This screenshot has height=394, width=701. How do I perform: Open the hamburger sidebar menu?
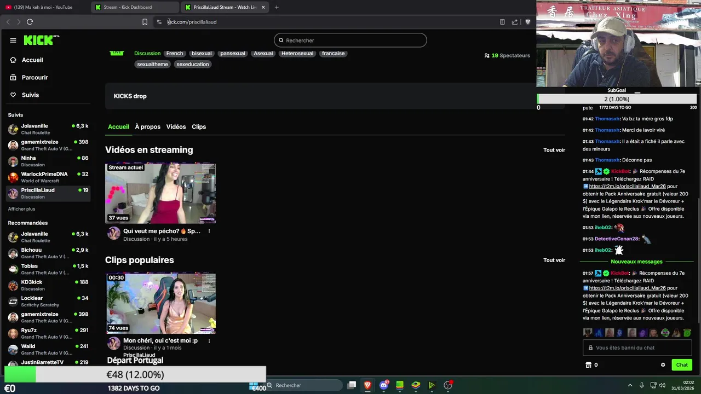13,40
